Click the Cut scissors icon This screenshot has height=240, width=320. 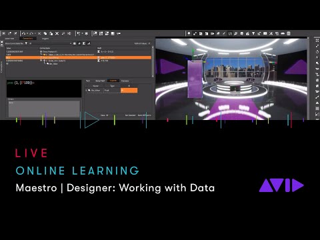point(39,33)
